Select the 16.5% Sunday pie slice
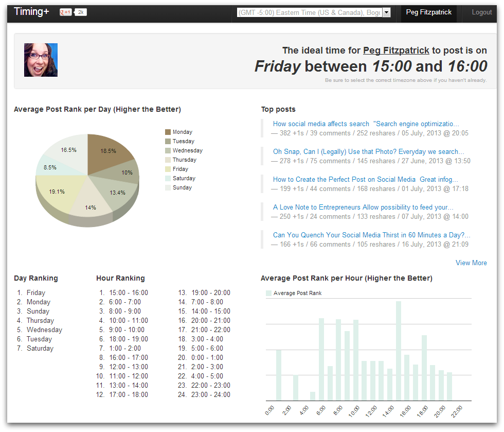The width and height of the screenshot is (504, 432). tap(69, 151)
